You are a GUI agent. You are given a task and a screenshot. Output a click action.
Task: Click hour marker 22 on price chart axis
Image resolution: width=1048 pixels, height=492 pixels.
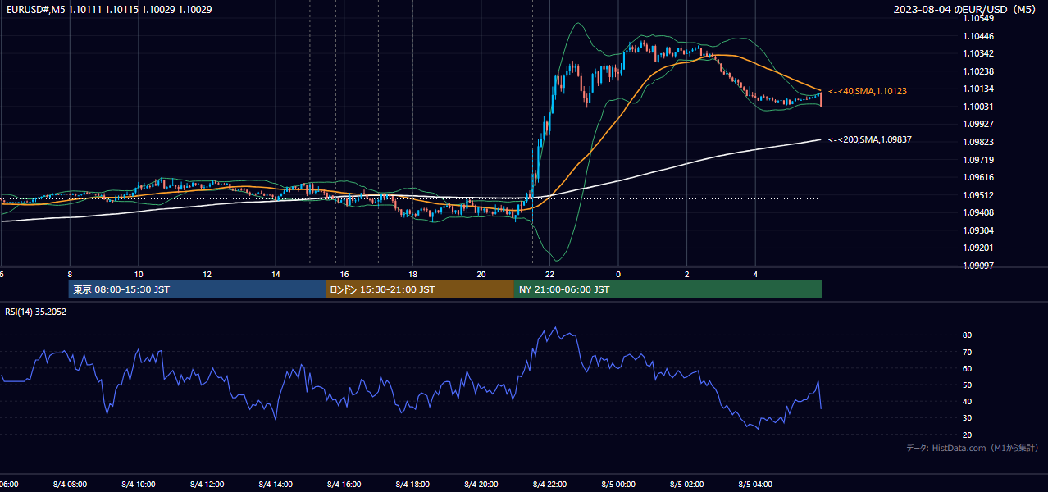550,274
